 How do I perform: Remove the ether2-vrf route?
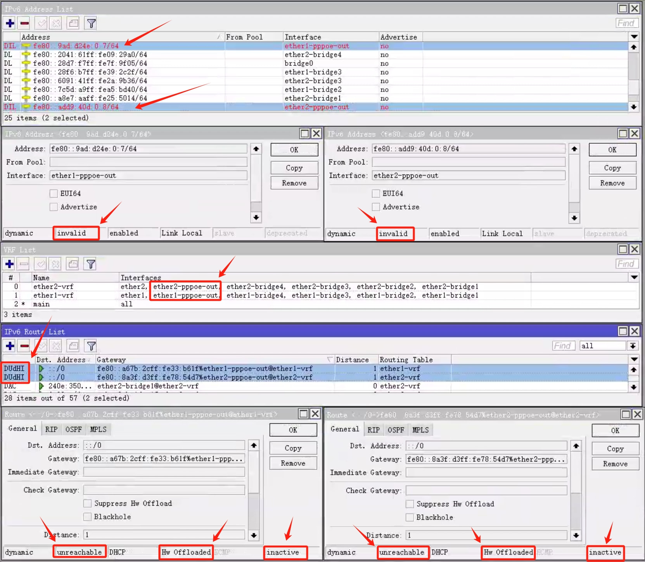[x=616, y=464]
